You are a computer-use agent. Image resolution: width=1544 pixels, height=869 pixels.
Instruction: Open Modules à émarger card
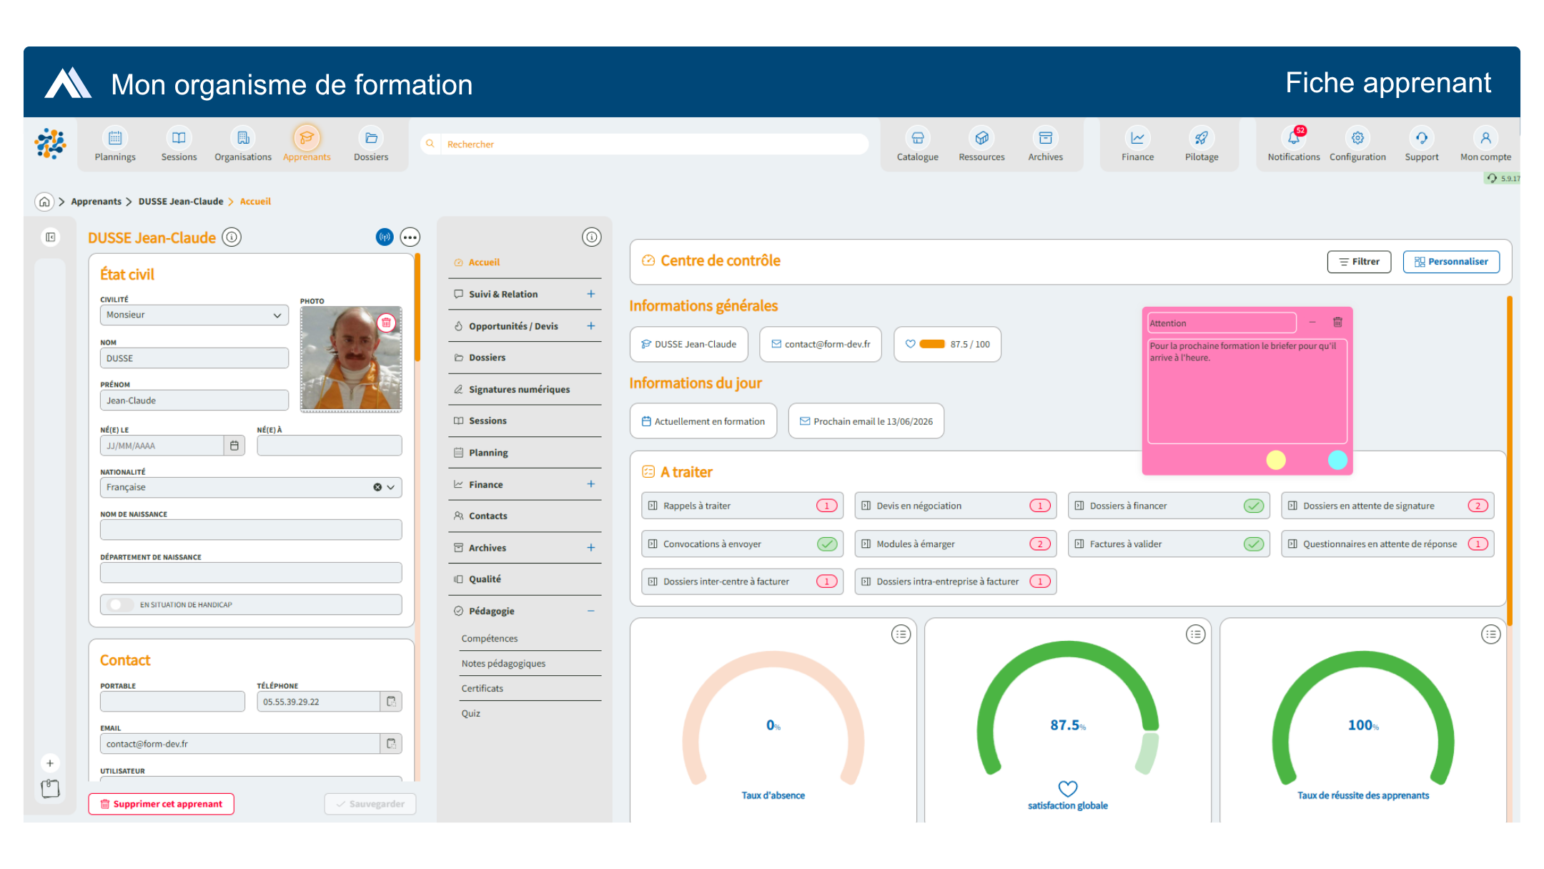955,544
